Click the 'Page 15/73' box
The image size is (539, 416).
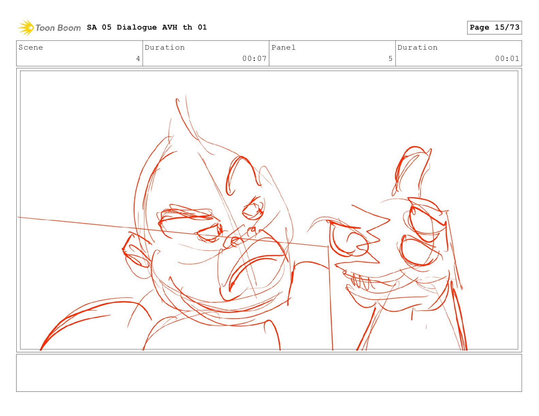[x=494, y=28]
